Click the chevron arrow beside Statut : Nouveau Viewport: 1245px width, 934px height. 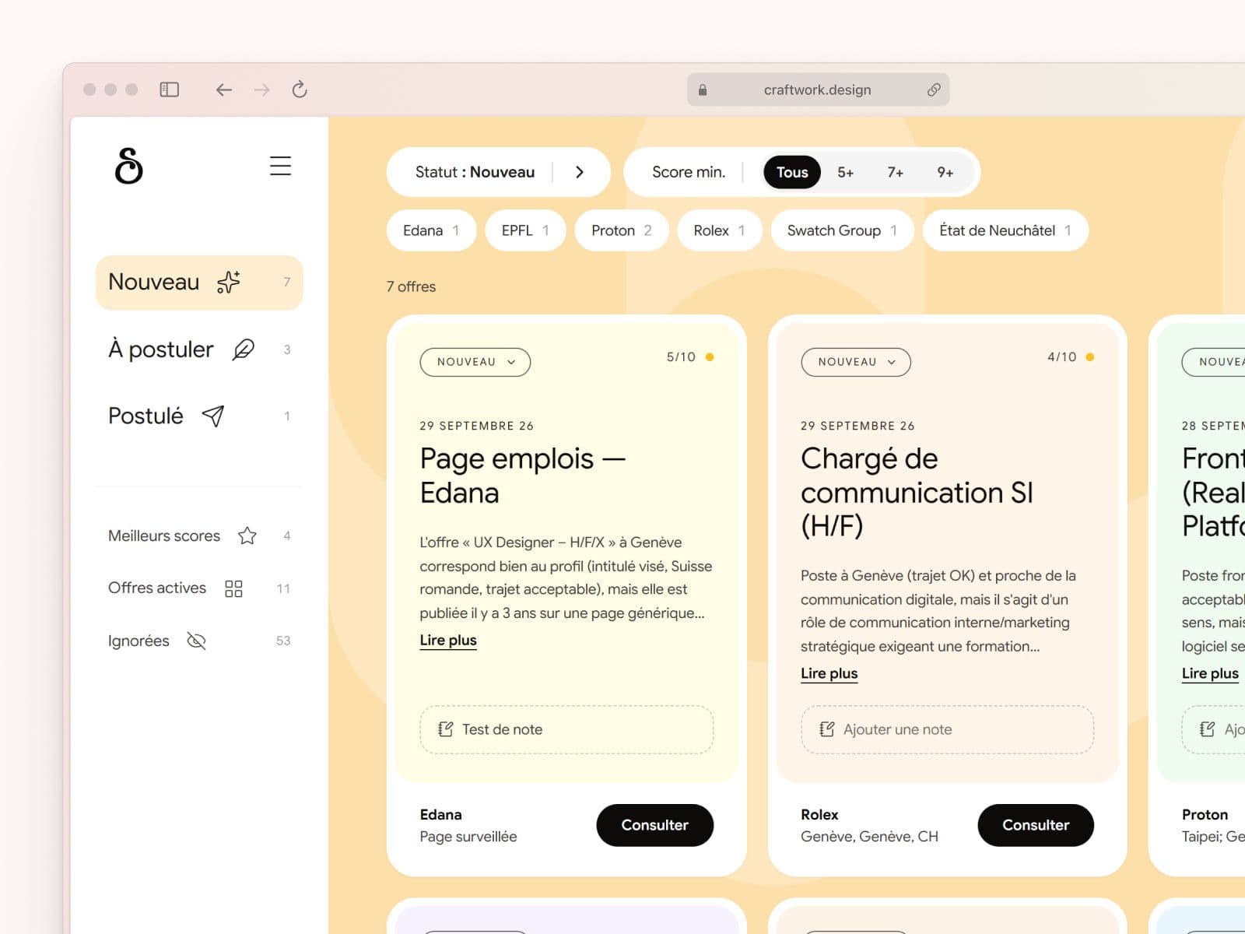580,172
